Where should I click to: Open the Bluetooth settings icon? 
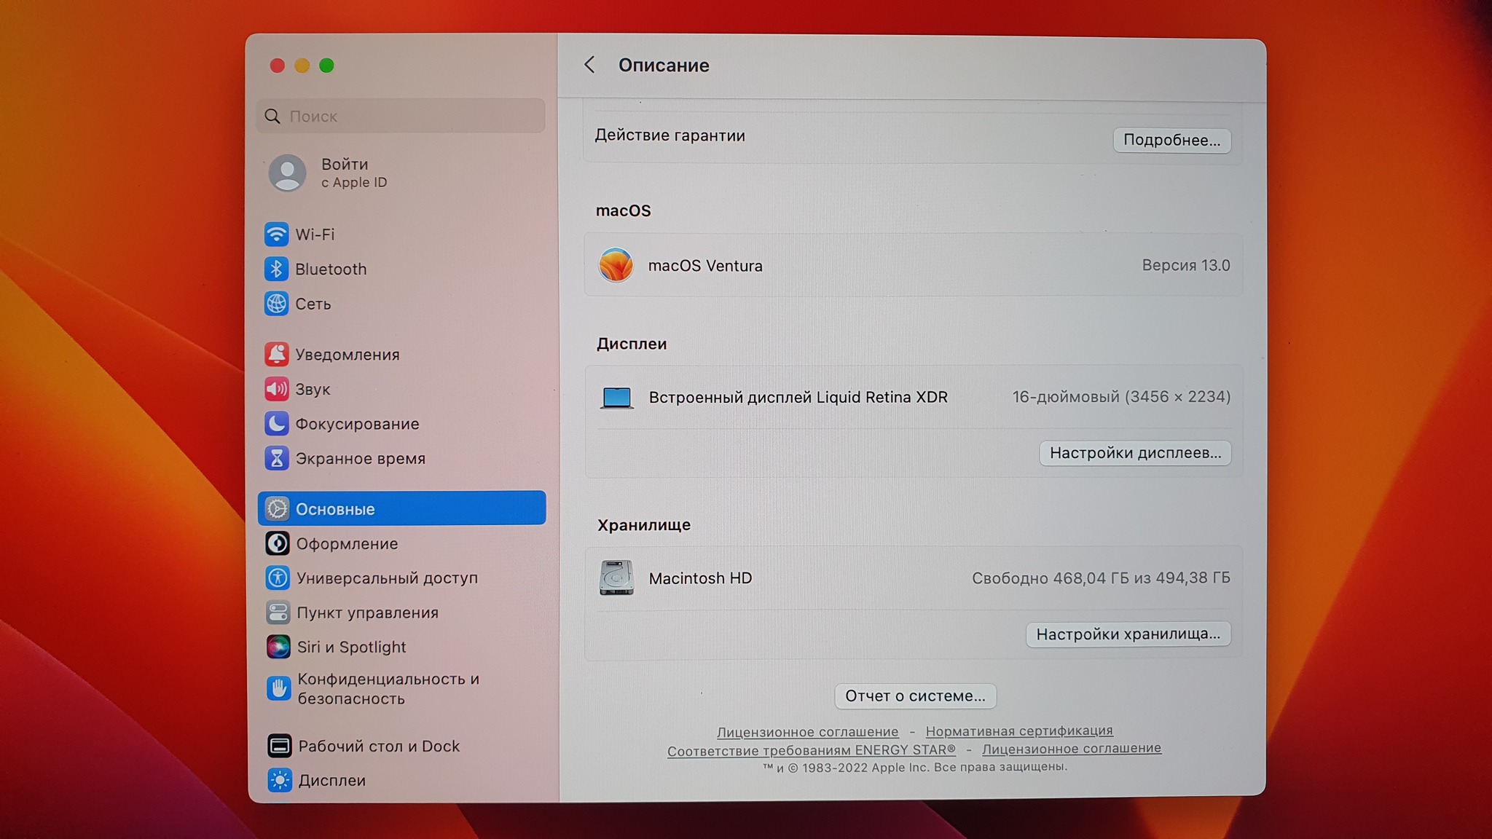click(x=276, y=269)
